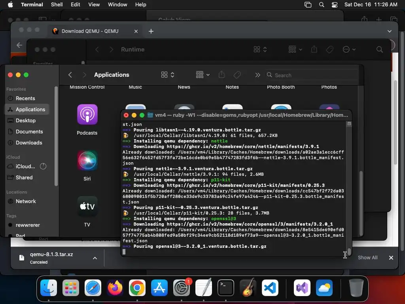Open the View menu

tap(94, 5)
